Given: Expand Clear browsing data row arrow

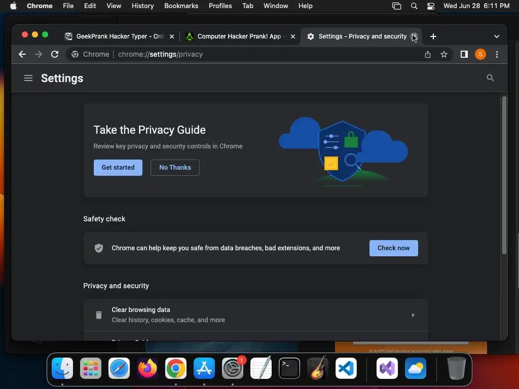Looking at the screenshot, I should point(413,315).
